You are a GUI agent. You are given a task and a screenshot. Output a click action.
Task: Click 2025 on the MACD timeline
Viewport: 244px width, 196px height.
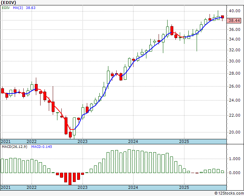click(184, 187)
